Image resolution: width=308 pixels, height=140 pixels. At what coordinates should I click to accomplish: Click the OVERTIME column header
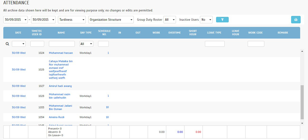(174, 33)
